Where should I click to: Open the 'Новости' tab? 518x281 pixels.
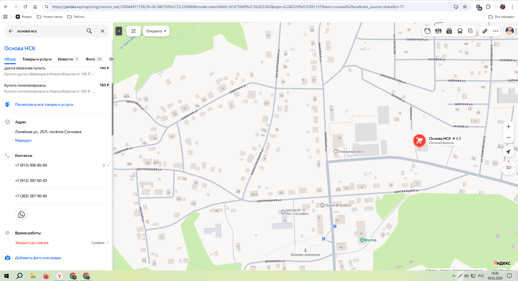pos(68,59)
